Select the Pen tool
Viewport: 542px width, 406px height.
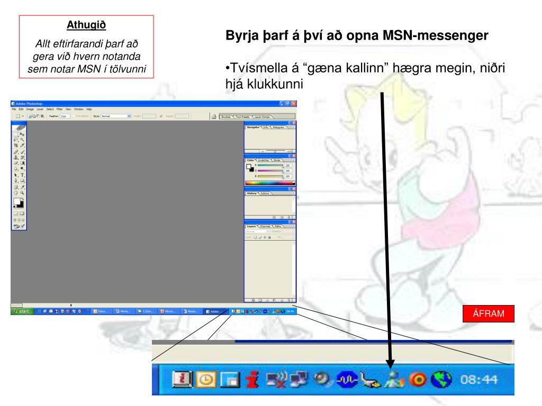coord(16,180)
